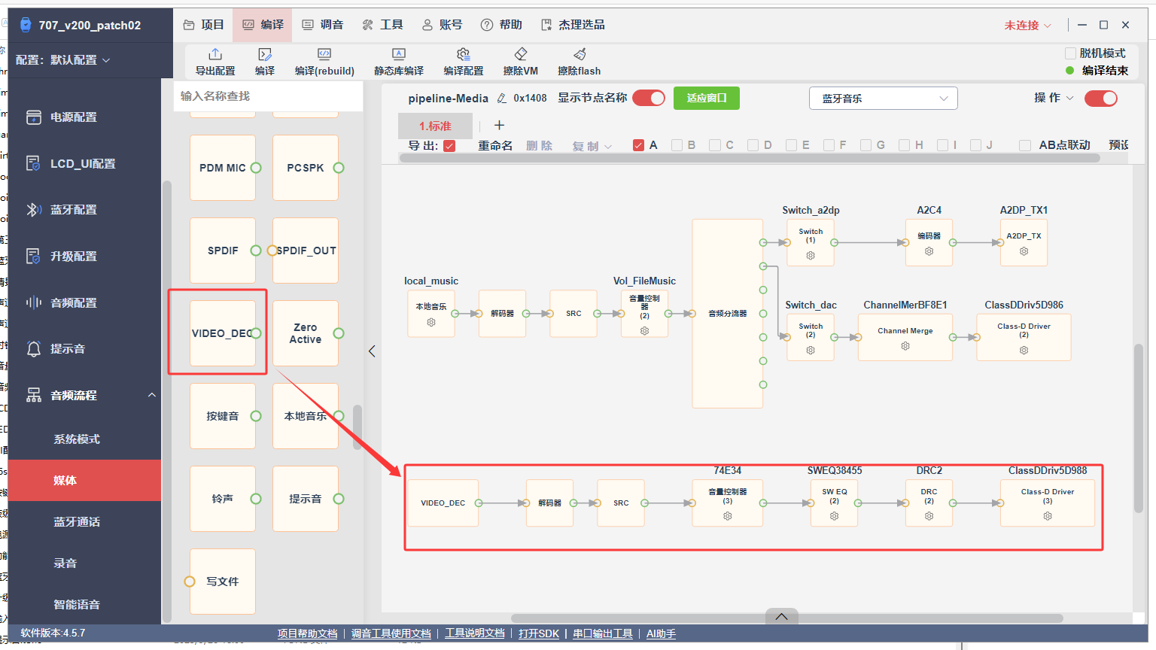Check the AB点联动 checkbox
This screenshot has height=650, width=1156.
pos(1025,145)
